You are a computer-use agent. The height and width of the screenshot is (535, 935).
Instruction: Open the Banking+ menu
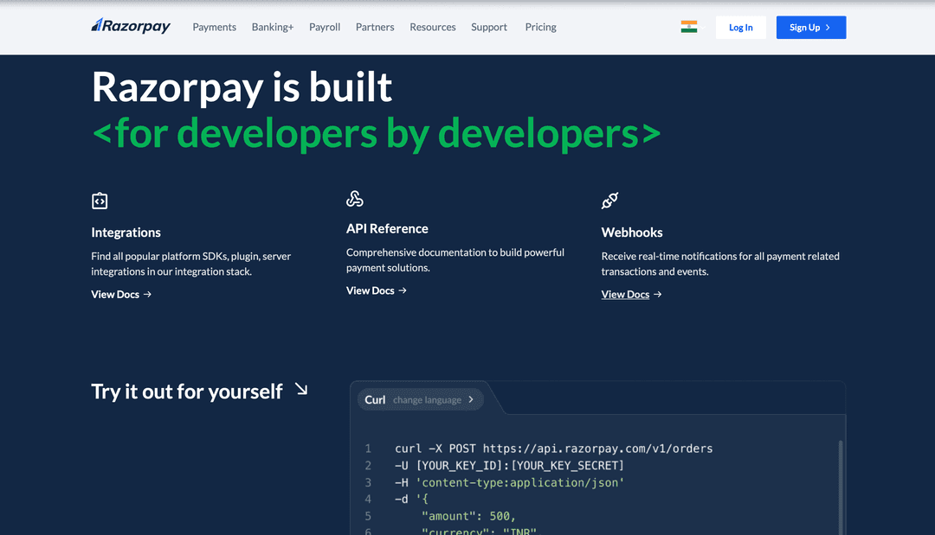[273, 28]
